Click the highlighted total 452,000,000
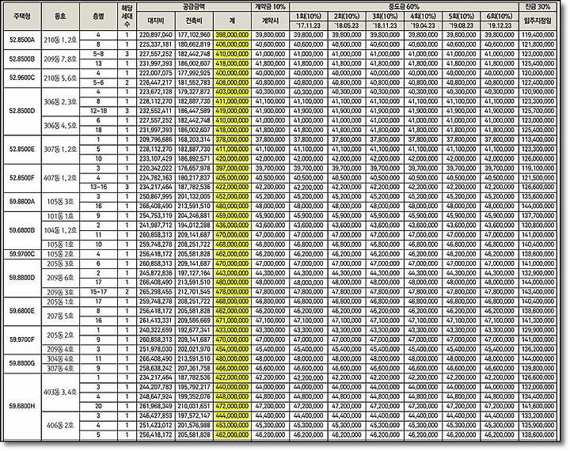The image size is (570, 451). coord(232,196)
